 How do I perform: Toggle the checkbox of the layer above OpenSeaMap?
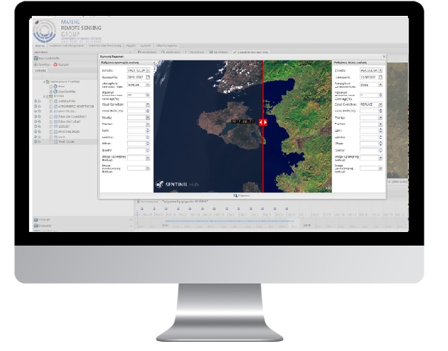point(51,86)
